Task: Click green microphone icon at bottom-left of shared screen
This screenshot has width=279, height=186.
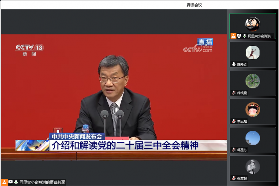Action: [x=16, y=182]
